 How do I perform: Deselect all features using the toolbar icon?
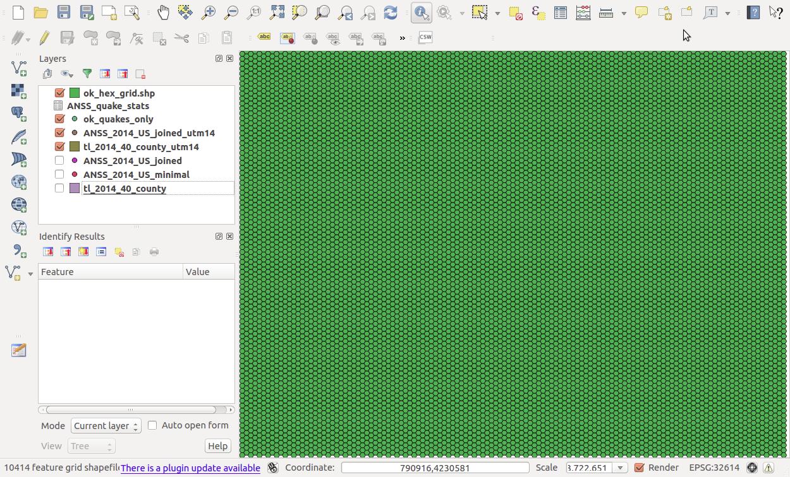(516, 13)
